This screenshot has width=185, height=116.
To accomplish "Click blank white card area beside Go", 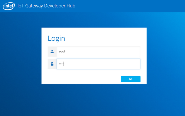I will 83,79.
